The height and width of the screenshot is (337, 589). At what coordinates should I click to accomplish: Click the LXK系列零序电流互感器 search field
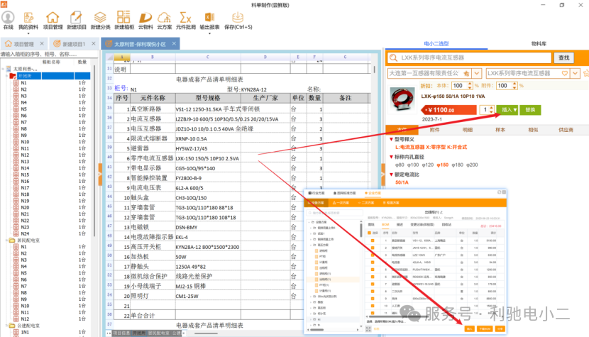pyautogui.click(x=469, y=57)
